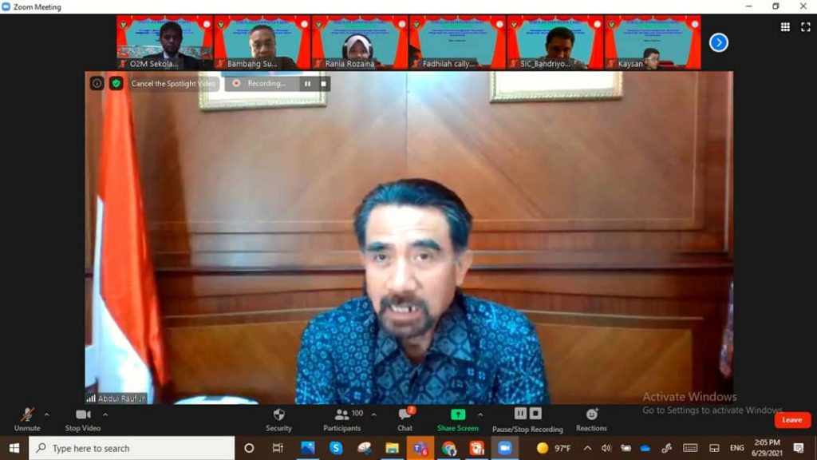Click the red Leave button
817x460 pixels.
click(791, 420)
